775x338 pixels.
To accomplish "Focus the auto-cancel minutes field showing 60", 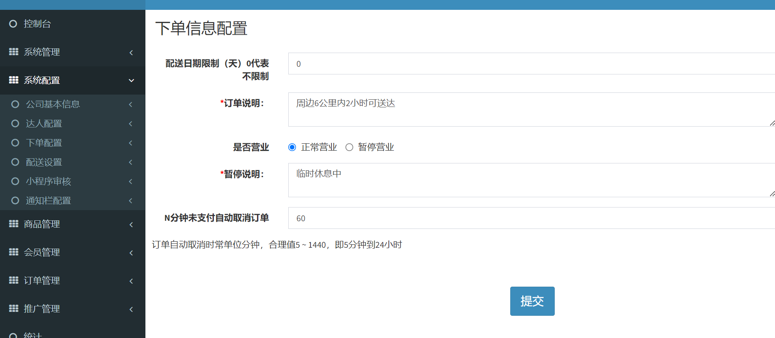I will point(530,218).
